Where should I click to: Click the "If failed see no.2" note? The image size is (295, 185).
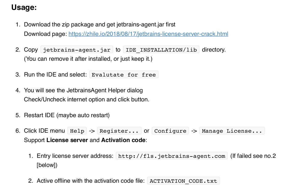[253, 156]
